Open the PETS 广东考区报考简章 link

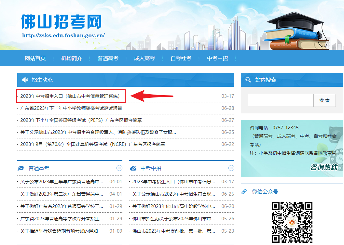click(81, 120)
